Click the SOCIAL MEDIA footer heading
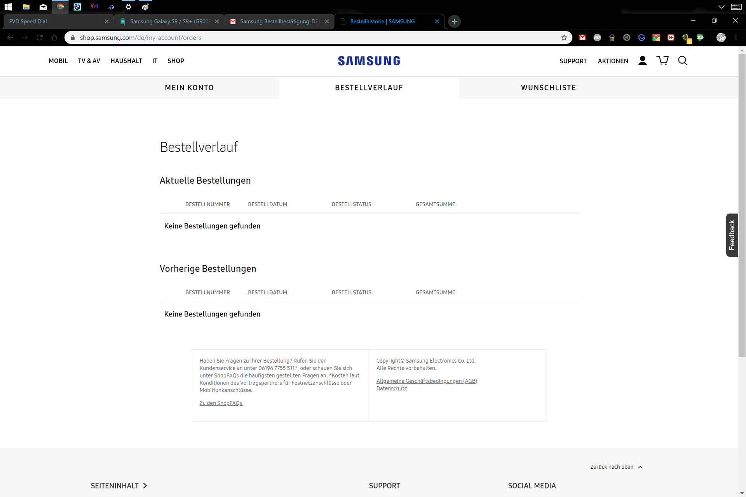Viewport: 746px width, 497px height. point(532,486)
